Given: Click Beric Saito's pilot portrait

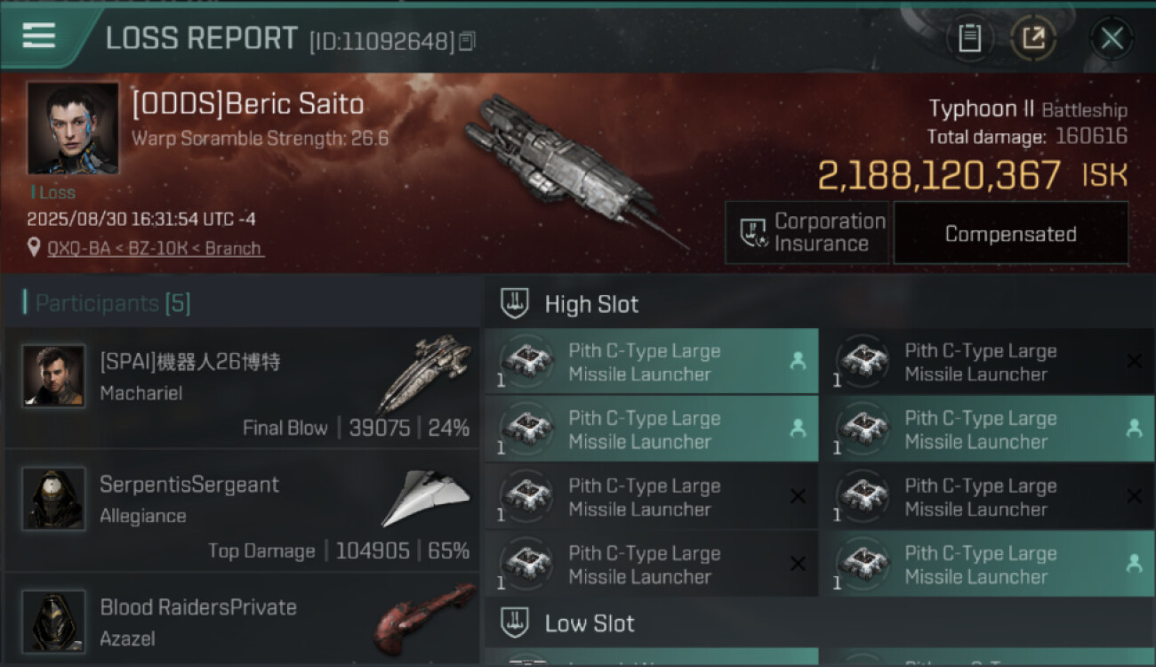Looking at the screenshot, I should click(73, 128).
